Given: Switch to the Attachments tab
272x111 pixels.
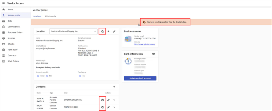Looking at the screenshot, I should (x=50, y=16).
